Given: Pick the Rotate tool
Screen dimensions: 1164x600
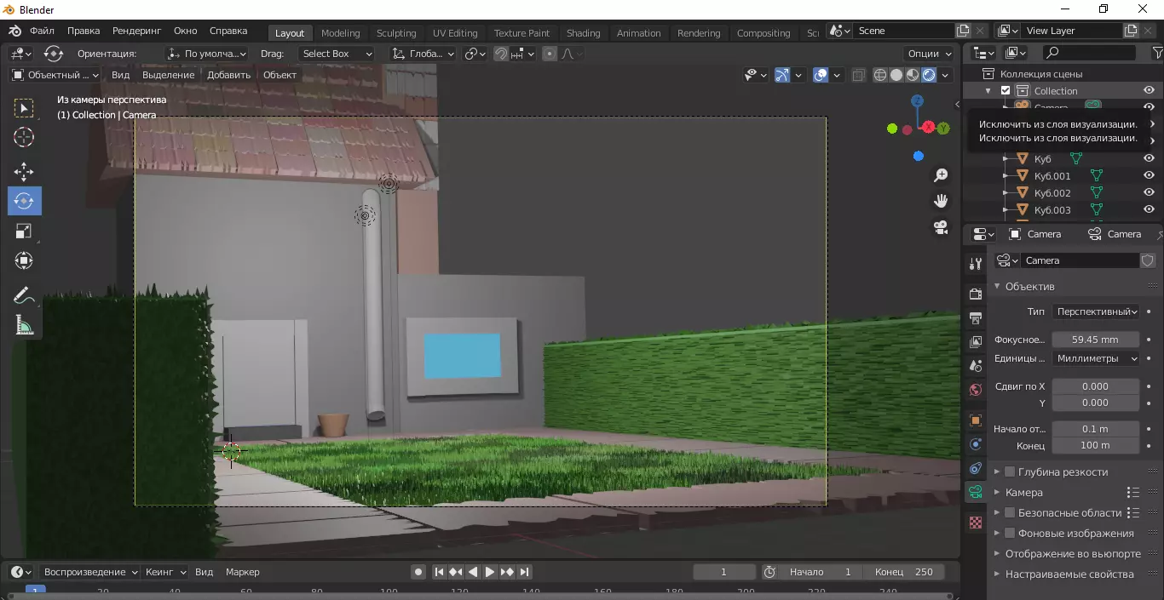Looking at the screenshot, I should 24,201.
